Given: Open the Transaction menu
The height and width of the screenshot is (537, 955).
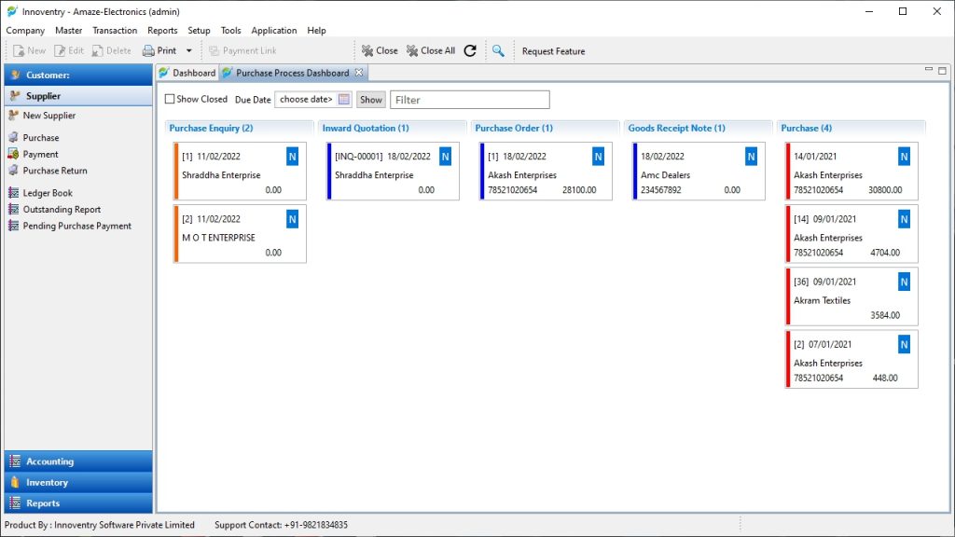Looking at the screenshot, I should tap(115, 31).
